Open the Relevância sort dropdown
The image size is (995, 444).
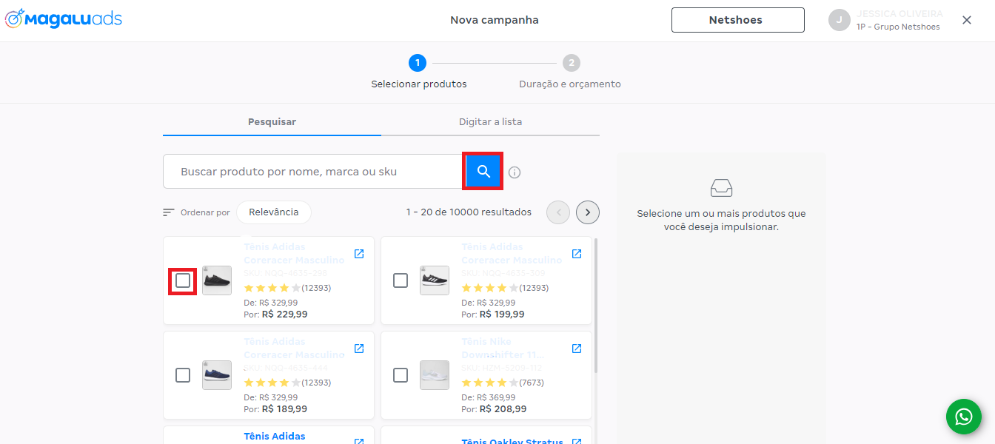(274, 212)
